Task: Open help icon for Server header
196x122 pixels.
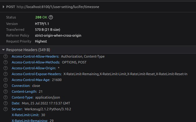Action: tap(6, 109)
